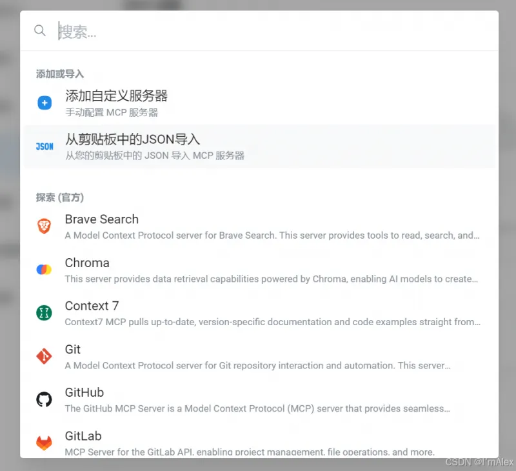Viewport: 516px width, 471px height.
Task: Click the blue plus add-server icon
Action: (x=45, y=103)
